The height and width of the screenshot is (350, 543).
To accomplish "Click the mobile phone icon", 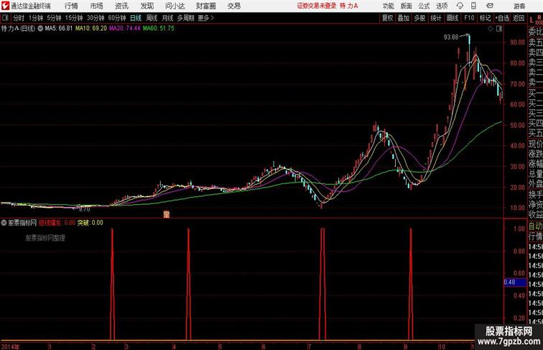I will 473,6.
